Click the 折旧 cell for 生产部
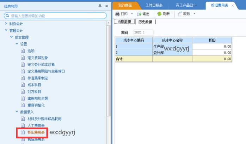Image resolution: width=246 pixels, height=144 pixels. tap(212, 46)
